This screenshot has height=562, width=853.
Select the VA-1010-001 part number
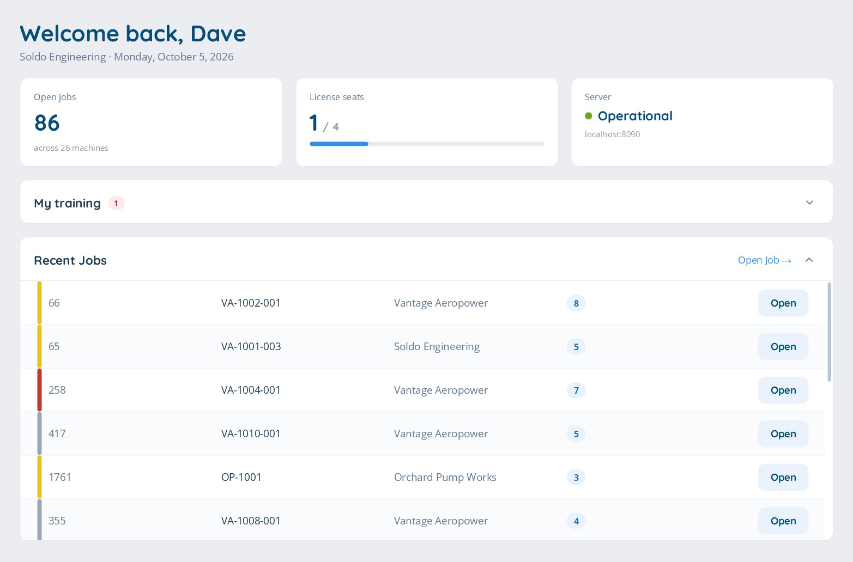(x=251, y=433)
